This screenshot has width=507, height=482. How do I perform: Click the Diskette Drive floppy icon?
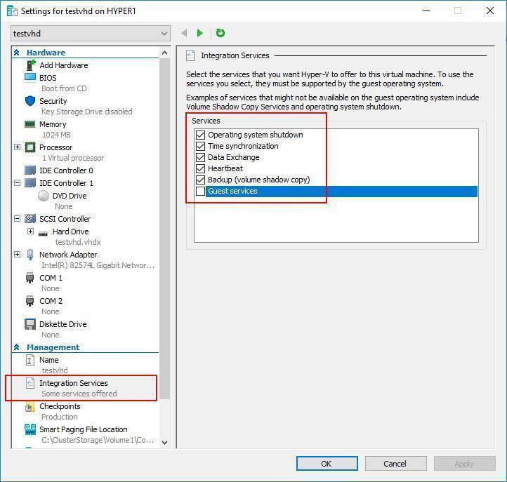pyautogui.click(x=30, y=324)
